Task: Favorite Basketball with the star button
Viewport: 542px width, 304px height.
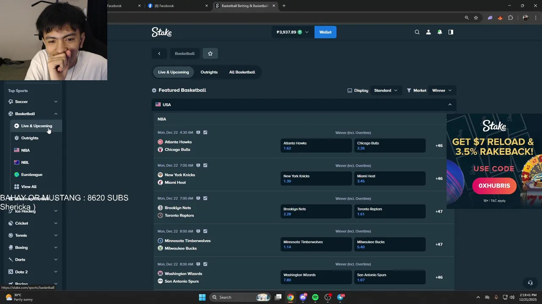Action: (x=210, y=54)
